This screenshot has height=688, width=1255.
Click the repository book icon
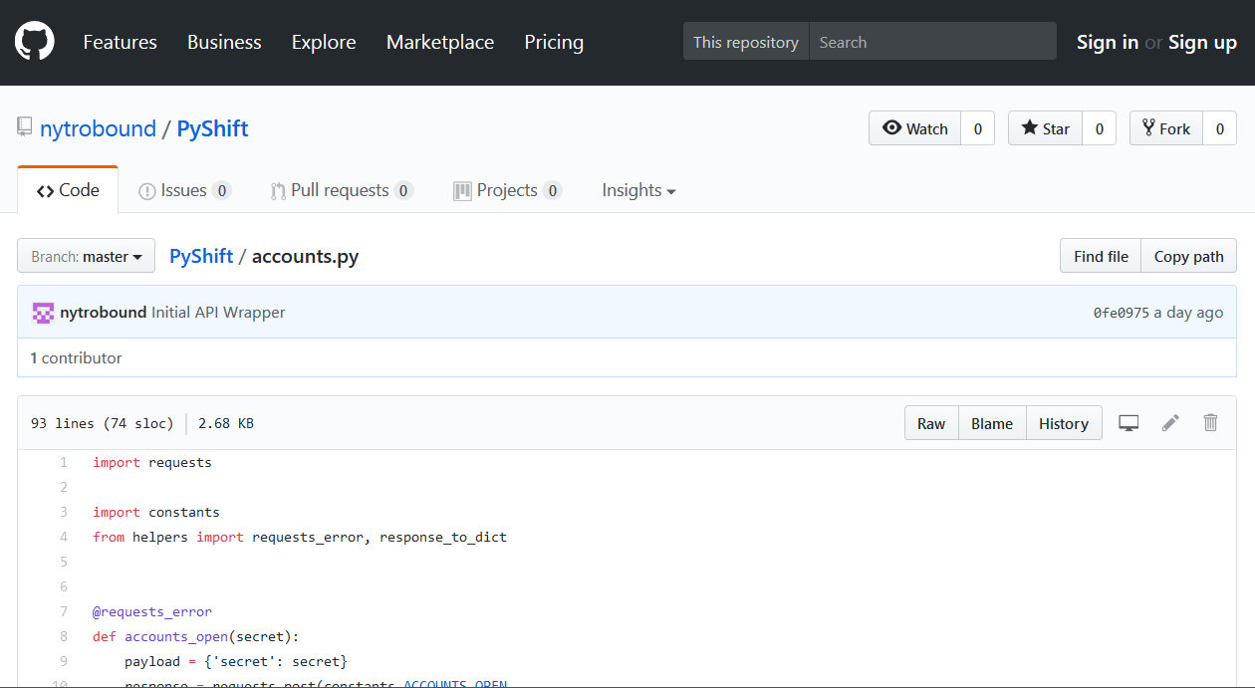pos(25,127)
